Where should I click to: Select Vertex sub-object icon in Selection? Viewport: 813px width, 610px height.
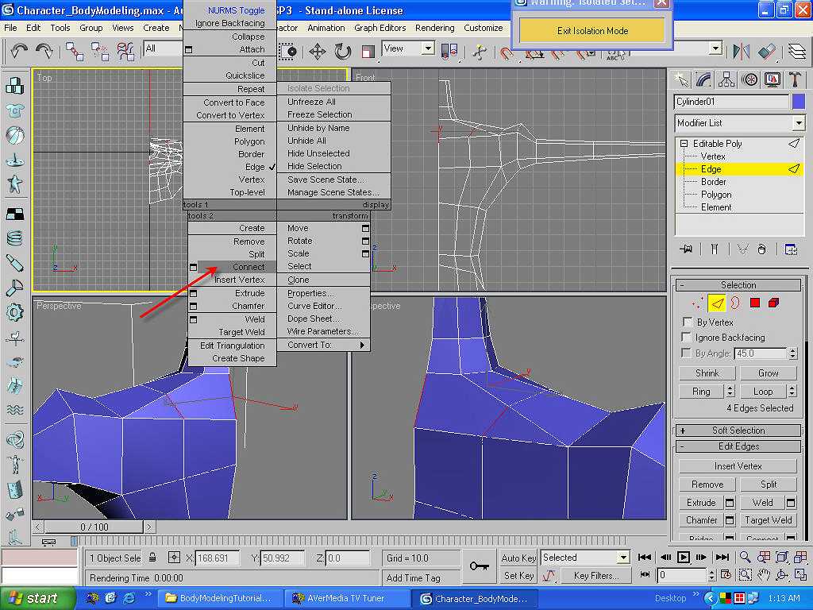(698, 303)
